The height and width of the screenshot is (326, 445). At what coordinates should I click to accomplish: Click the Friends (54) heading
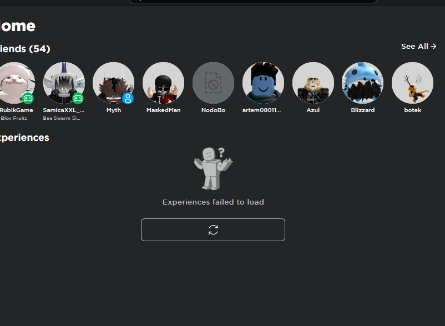click(25, 49)
